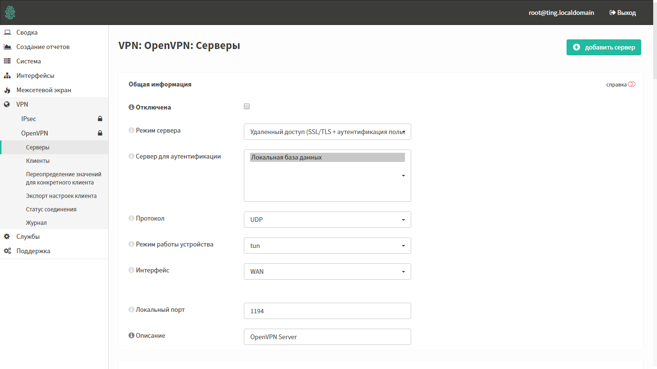Click the Службы gear icon
657x369 pixels.
pos(7,237)
